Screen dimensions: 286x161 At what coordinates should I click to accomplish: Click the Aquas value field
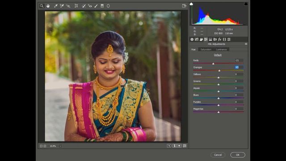point(239,88)
